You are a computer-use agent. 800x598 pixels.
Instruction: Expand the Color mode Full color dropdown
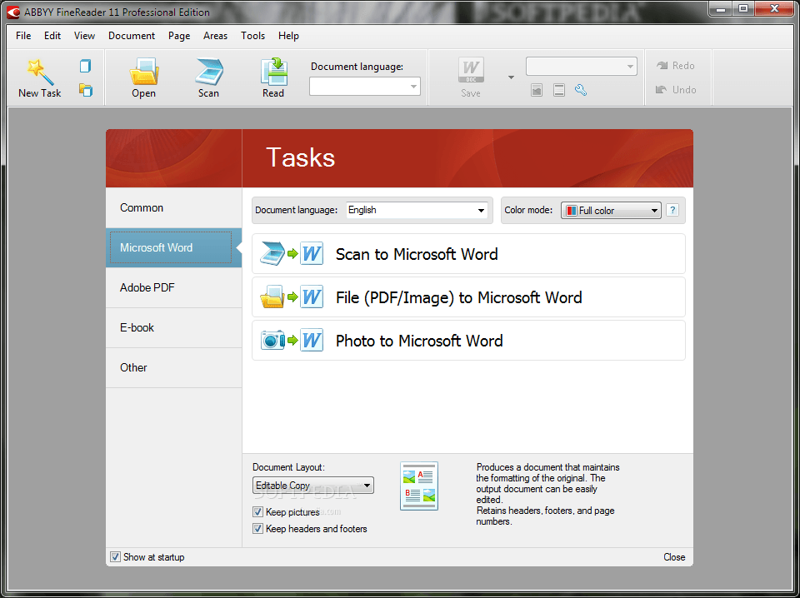(x=611, y=211)
